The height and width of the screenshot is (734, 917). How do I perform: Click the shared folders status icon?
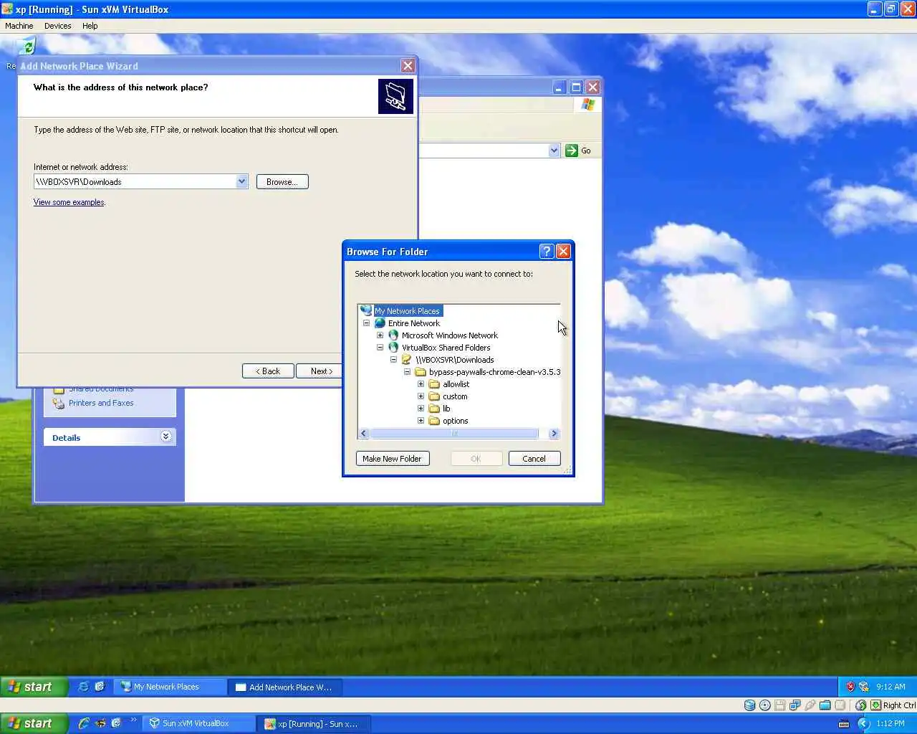point(825,705)
